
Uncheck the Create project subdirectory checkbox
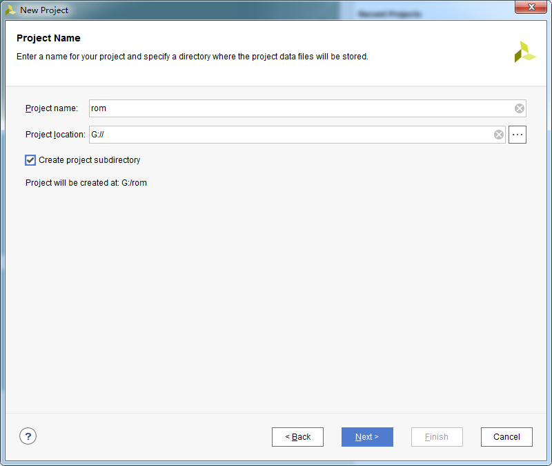pos(30,160)
